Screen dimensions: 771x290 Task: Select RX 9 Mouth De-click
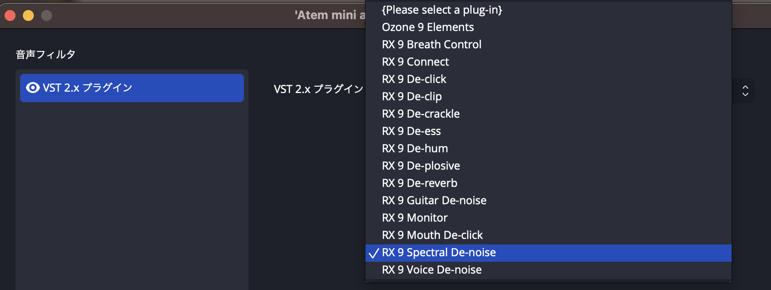coord(432,235)
